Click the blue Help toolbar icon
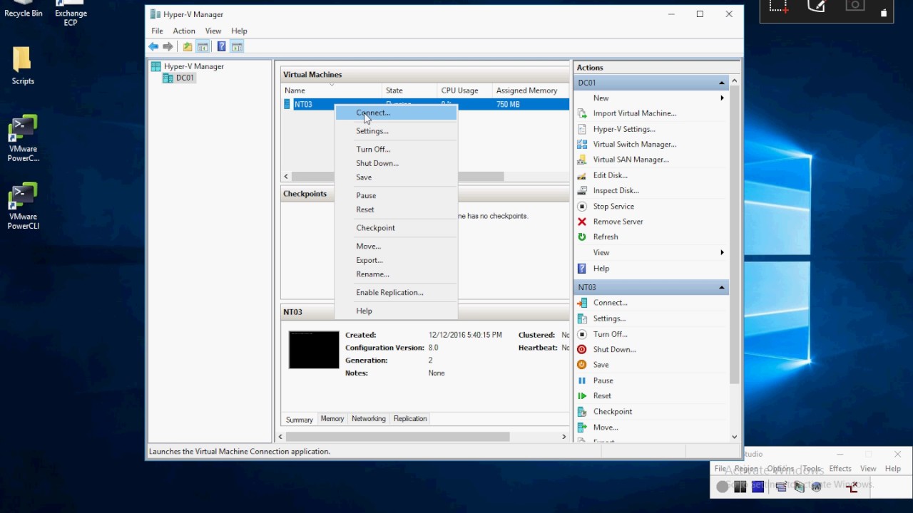Viewport: 913px width, 513px height. point(221,47)
